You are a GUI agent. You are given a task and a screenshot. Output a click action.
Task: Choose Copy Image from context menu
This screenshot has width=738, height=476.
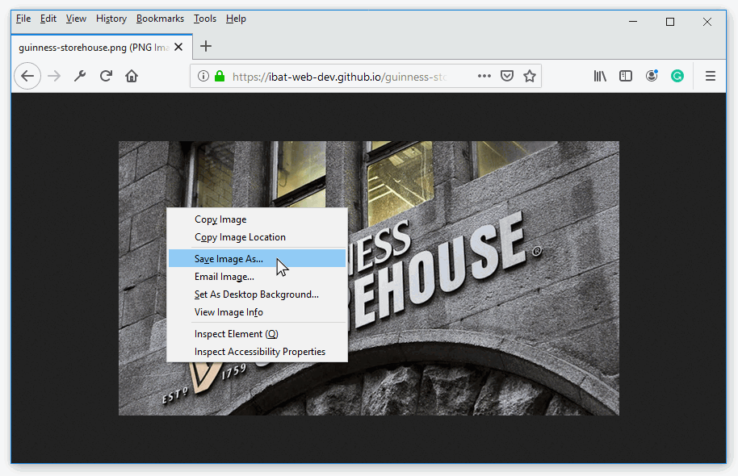pos(257,219)
